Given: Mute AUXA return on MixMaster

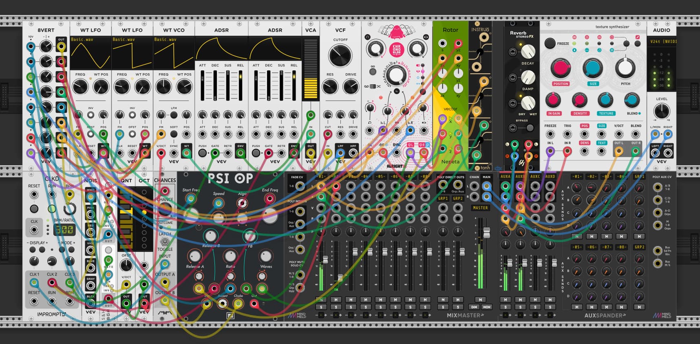Looking at the screenshot, I should 506,300.
